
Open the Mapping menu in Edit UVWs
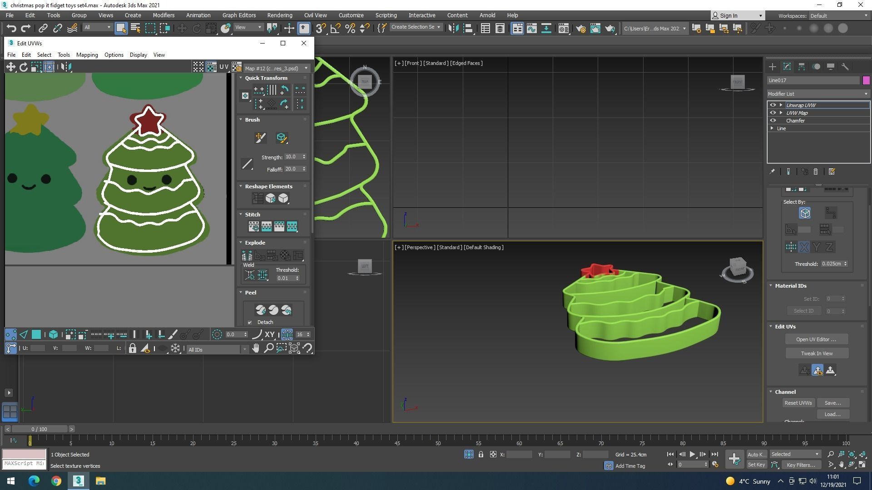[87, 55]
